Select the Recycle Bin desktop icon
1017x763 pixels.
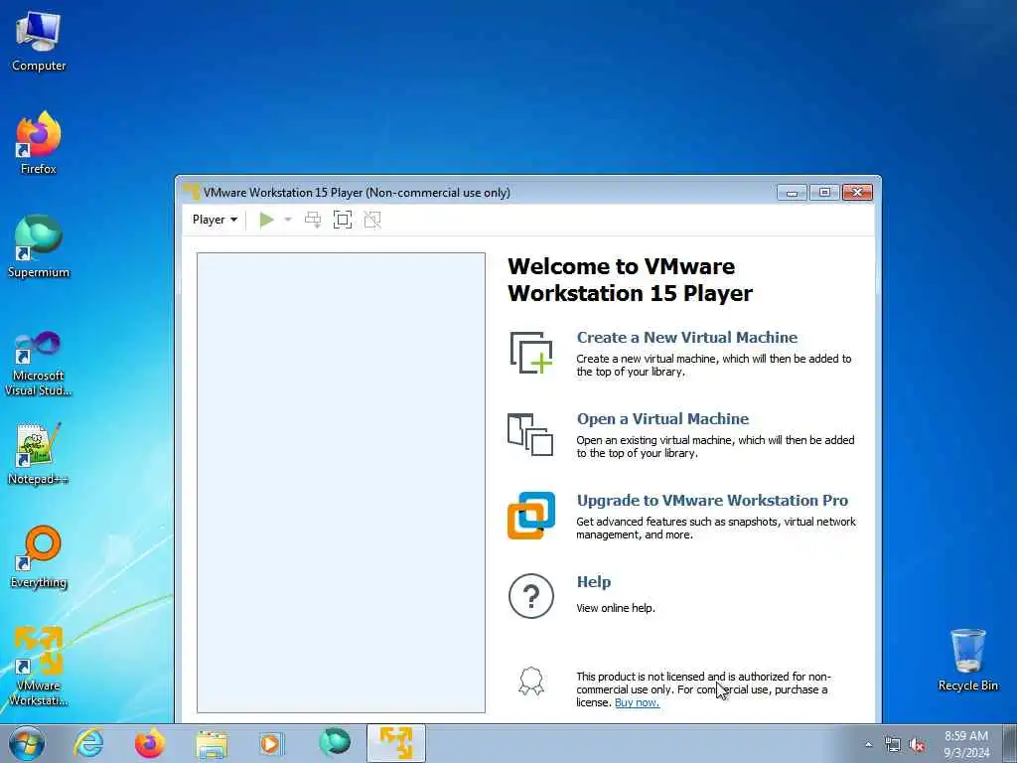(967, 661)
